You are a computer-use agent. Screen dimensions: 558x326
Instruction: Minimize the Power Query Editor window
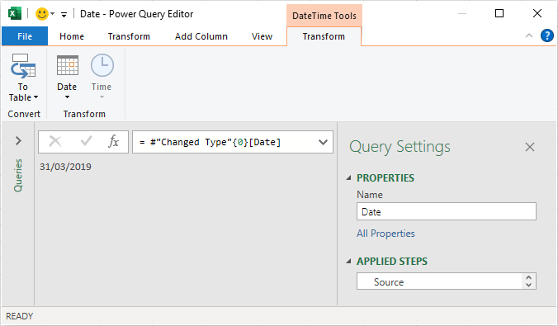point(462,13)
